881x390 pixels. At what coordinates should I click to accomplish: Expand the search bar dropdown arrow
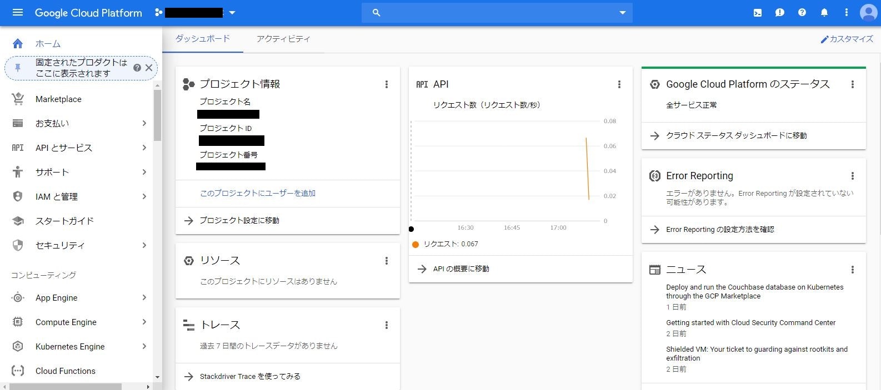click(x=623, y=13)
